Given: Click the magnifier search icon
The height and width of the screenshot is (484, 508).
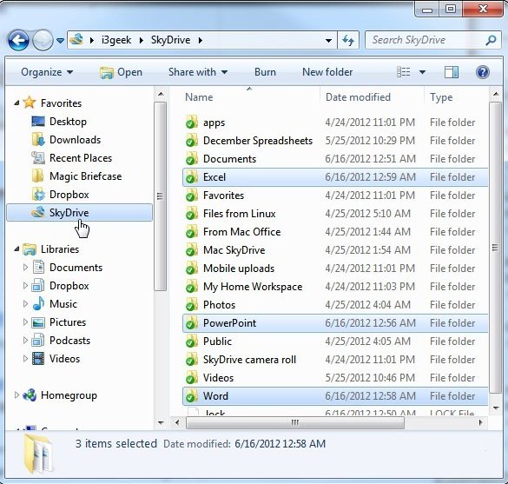Looking at the screenshot, I should [x=492, y=40].
